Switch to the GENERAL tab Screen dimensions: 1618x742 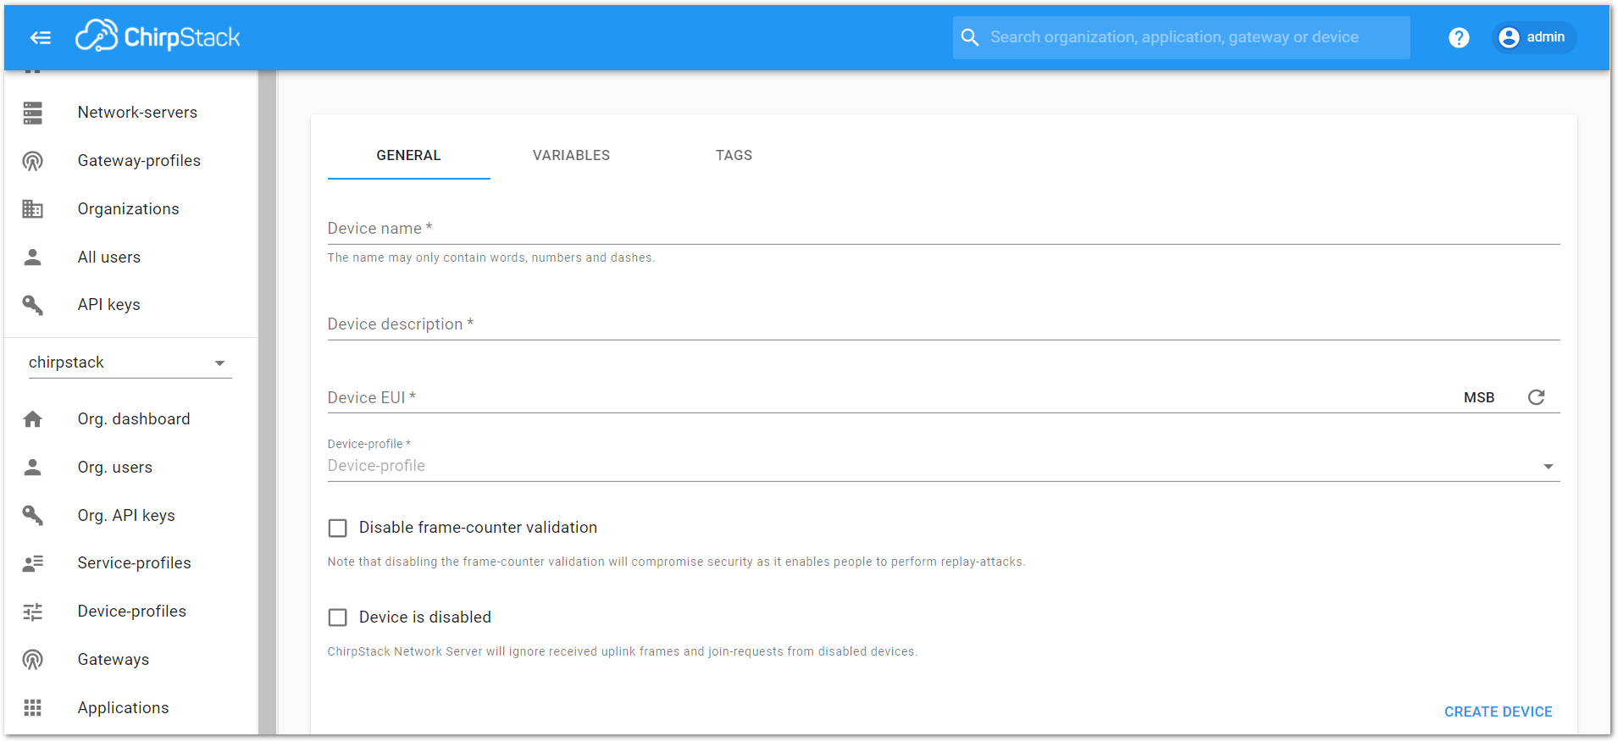point(409,156)
